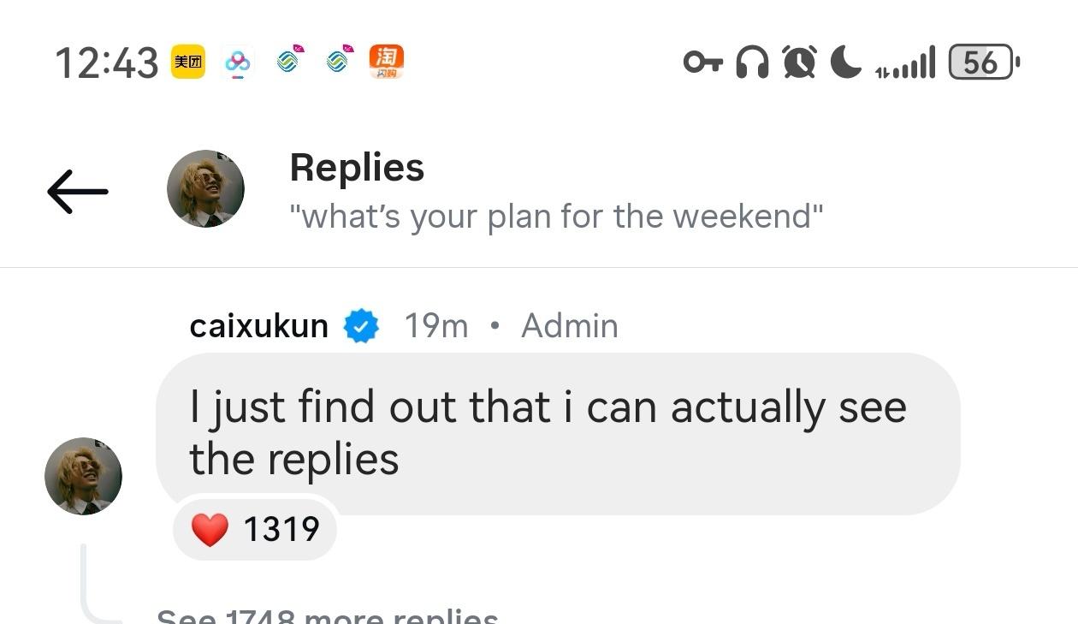Tap the cellular signal strength icon

(905, 62)
